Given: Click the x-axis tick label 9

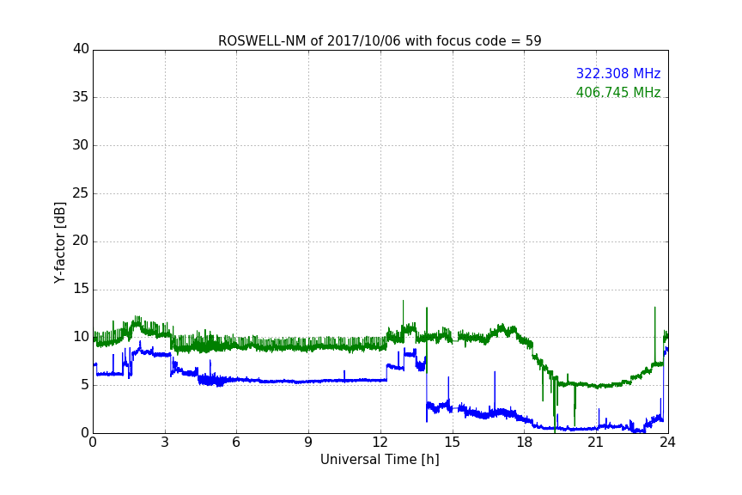Looking at the screenshot, I should (308, 443).
